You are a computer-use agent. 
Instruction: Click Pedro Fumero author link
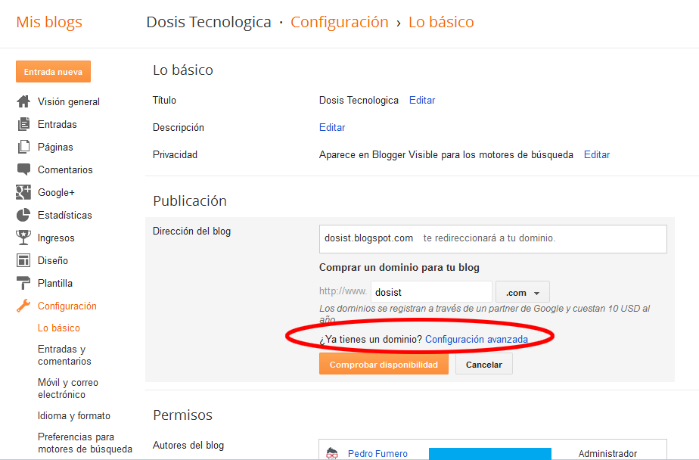[377, 454]
